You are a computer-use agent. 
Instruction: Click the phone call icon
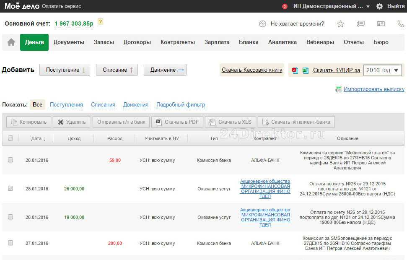coord(400,24)
